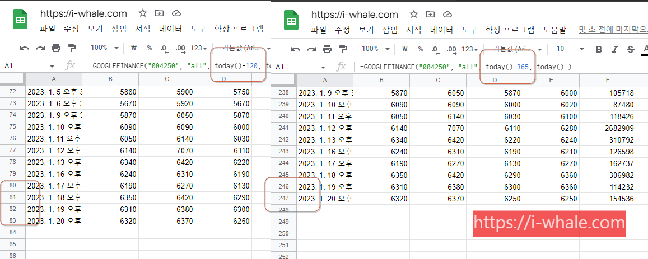Apply percent format in left window
This screenshot has height=259, width=648.
(150, 48)
